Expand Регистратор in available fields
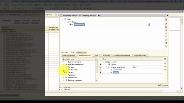184x103 pixels. coord(64,78)
